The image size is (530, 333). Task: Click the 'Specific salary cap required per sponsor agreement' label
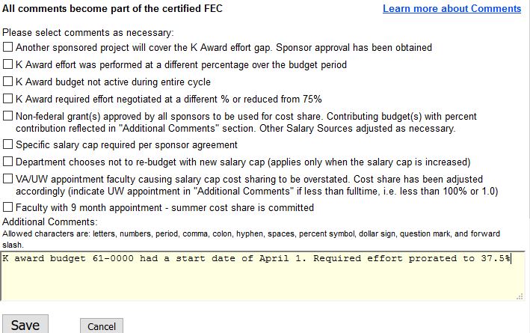[x=126, y=145]
